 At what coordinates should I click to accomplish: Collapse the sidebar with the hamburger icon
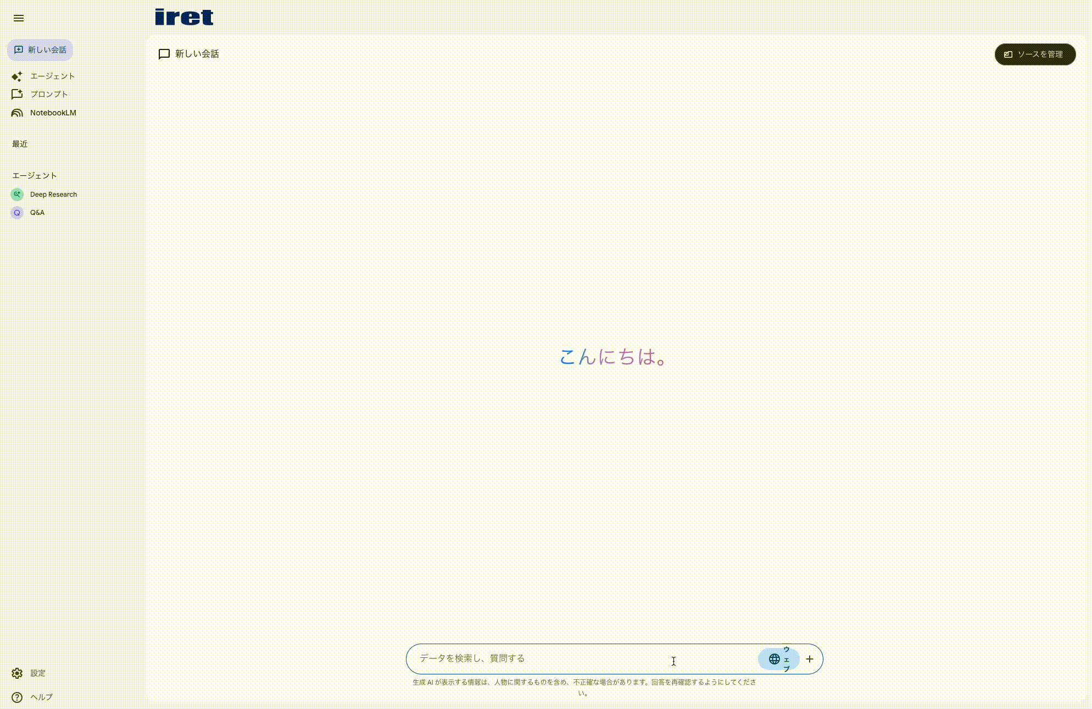[19, 18]
